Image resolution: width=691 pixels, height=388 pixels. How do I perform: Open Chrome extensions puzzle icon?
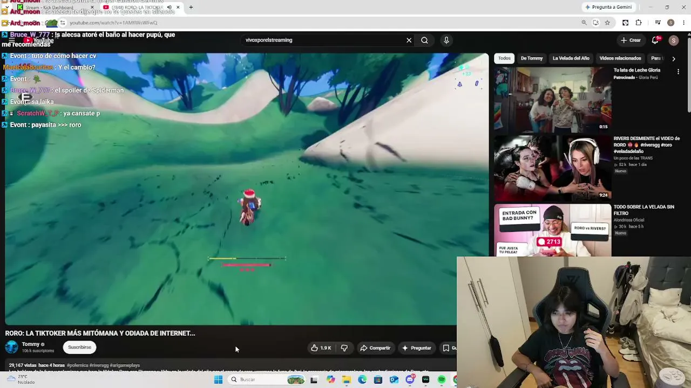(639, 23)
